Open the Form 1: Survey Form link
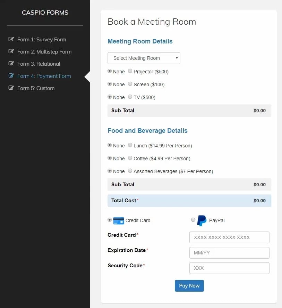The image size is (282, 308). tap(42, 40)
